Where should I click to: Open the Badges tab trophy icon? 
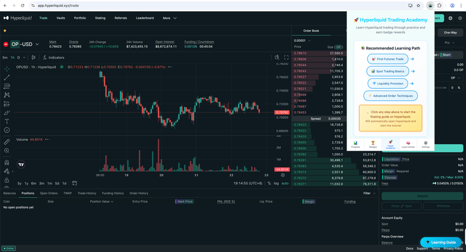tap(373, 144)
